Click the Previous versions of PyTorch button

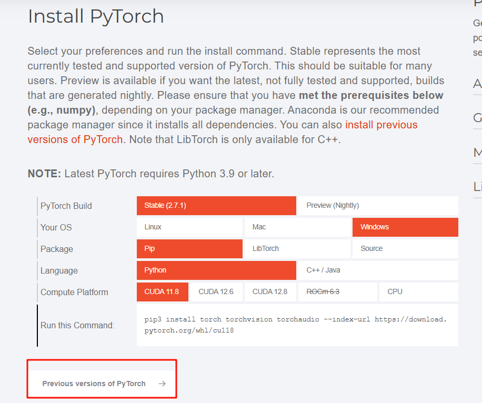94,384
